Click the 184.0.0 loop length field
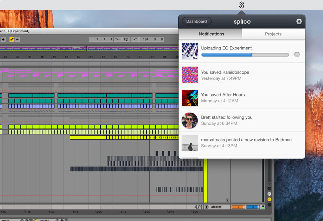Screen dimensions: 323x221 click(x=152, y=39)
